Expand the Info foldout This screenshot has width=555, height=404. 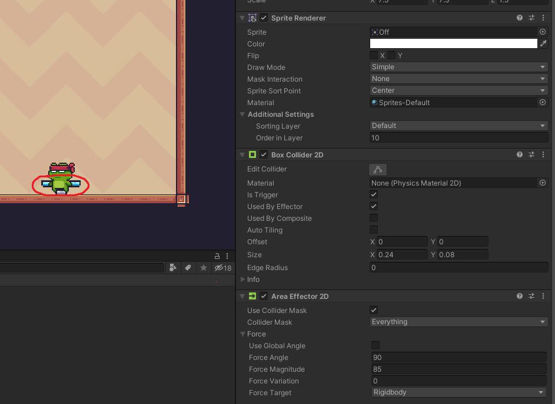coord(242,279)
